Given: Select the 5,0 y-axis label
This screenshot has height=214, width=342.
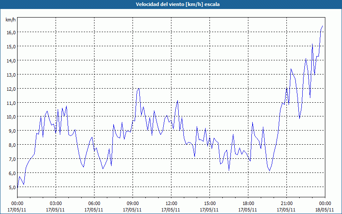Looking at the screenshot, I should click(x=12, y=187).
